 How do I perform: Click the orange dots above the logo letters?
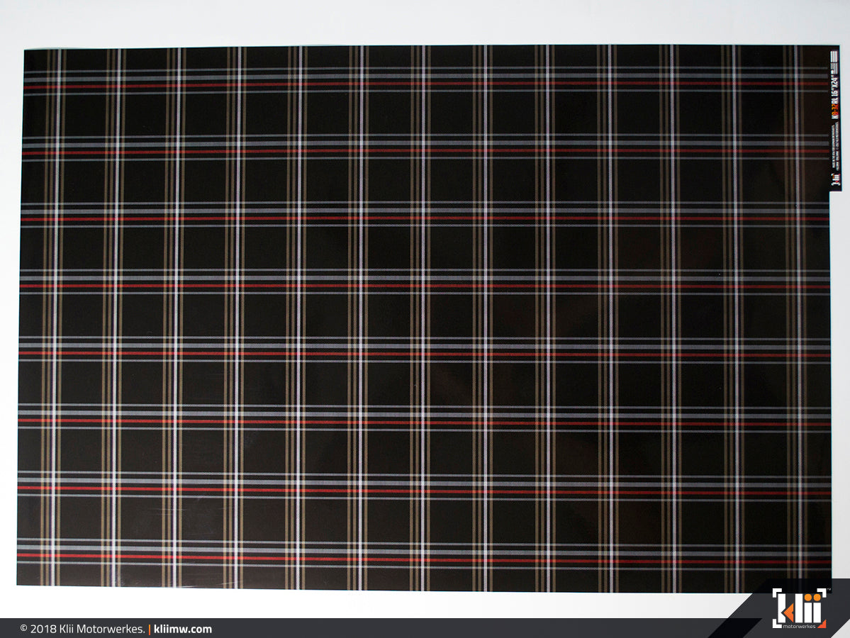pyautogui.click(x=812, y=597)
